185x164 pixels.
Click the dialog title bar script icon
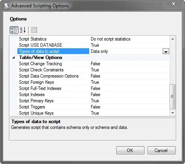[6, 6]
